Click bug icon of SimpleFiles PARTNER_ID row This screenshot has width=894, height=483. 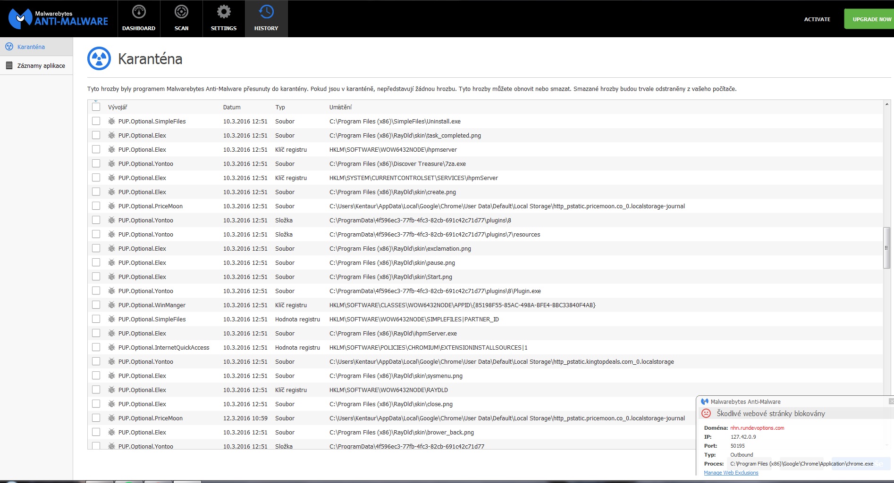(x=111, y=319)
